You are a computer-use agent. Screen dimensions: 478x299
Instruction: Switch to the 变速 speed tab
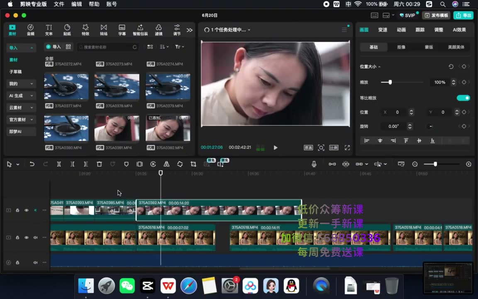383,29
